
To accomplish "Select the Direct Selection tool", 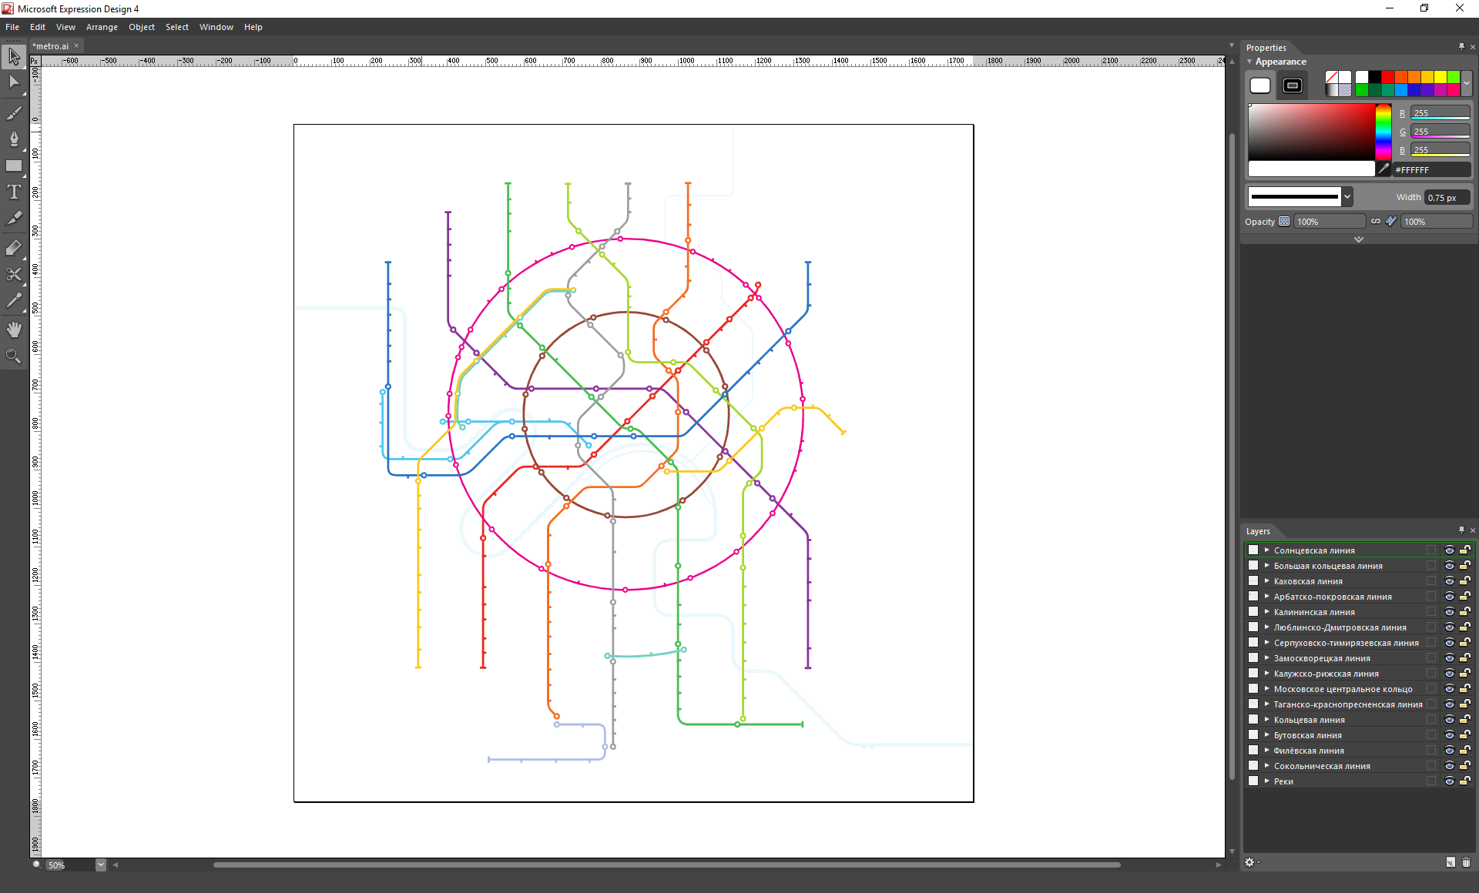I will pos(14,83).
